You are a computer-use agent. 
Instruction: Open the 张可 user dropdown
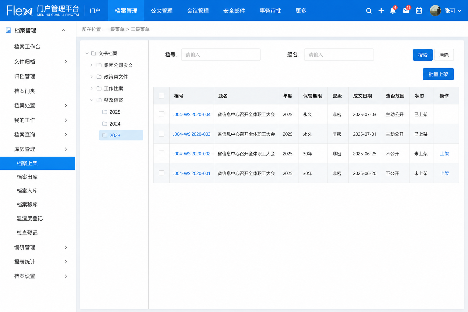tap(452, 11)
